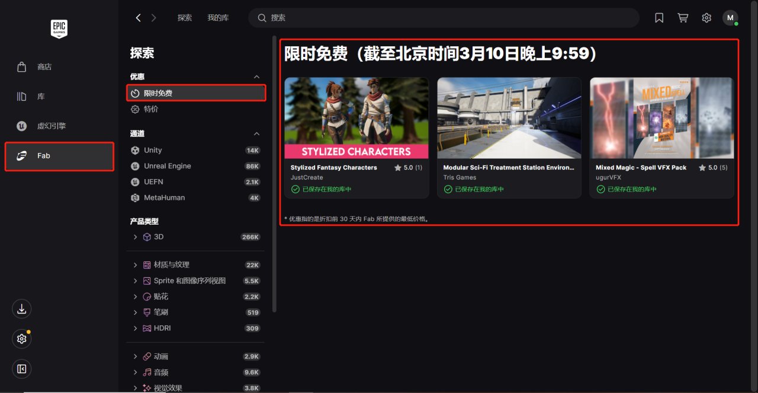This screenshot has height=393, width=758.
Task: Open the 商店 store page
Action: (59, 67)
